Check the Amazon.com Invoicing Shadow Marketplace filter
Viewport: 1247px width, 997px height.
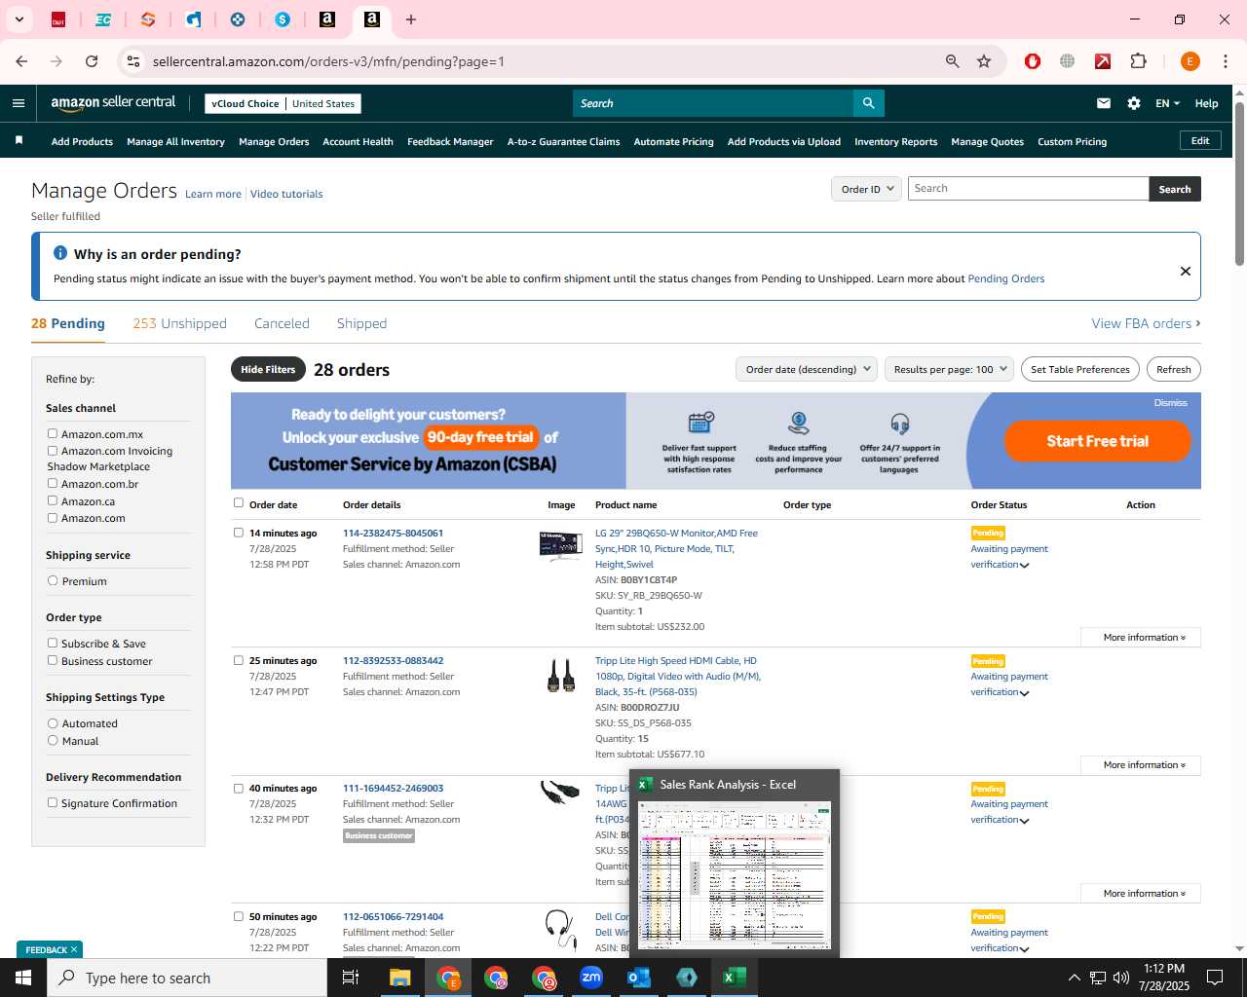[53, 451]
